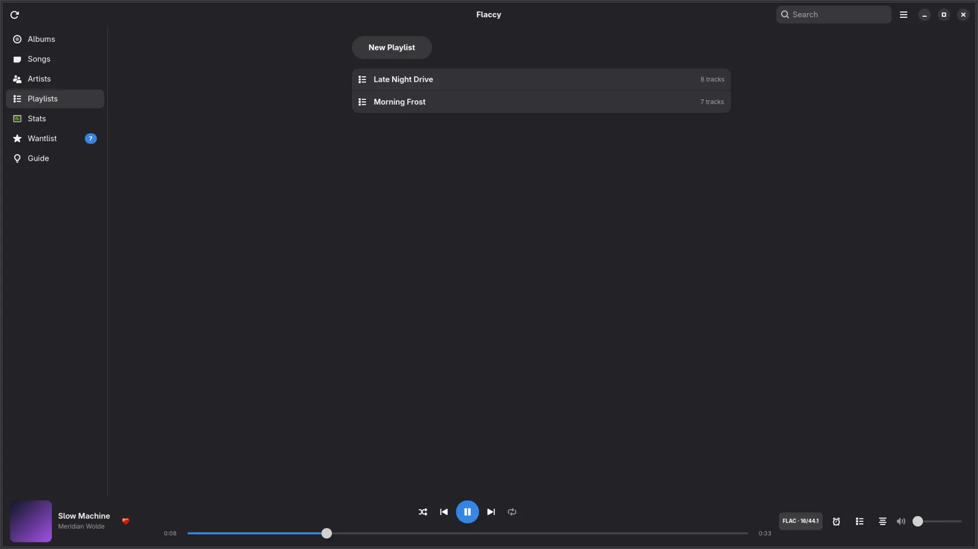This screenshot has height=549, width=978.
Task: Open Artists view
Action: [x=55, y=79]
